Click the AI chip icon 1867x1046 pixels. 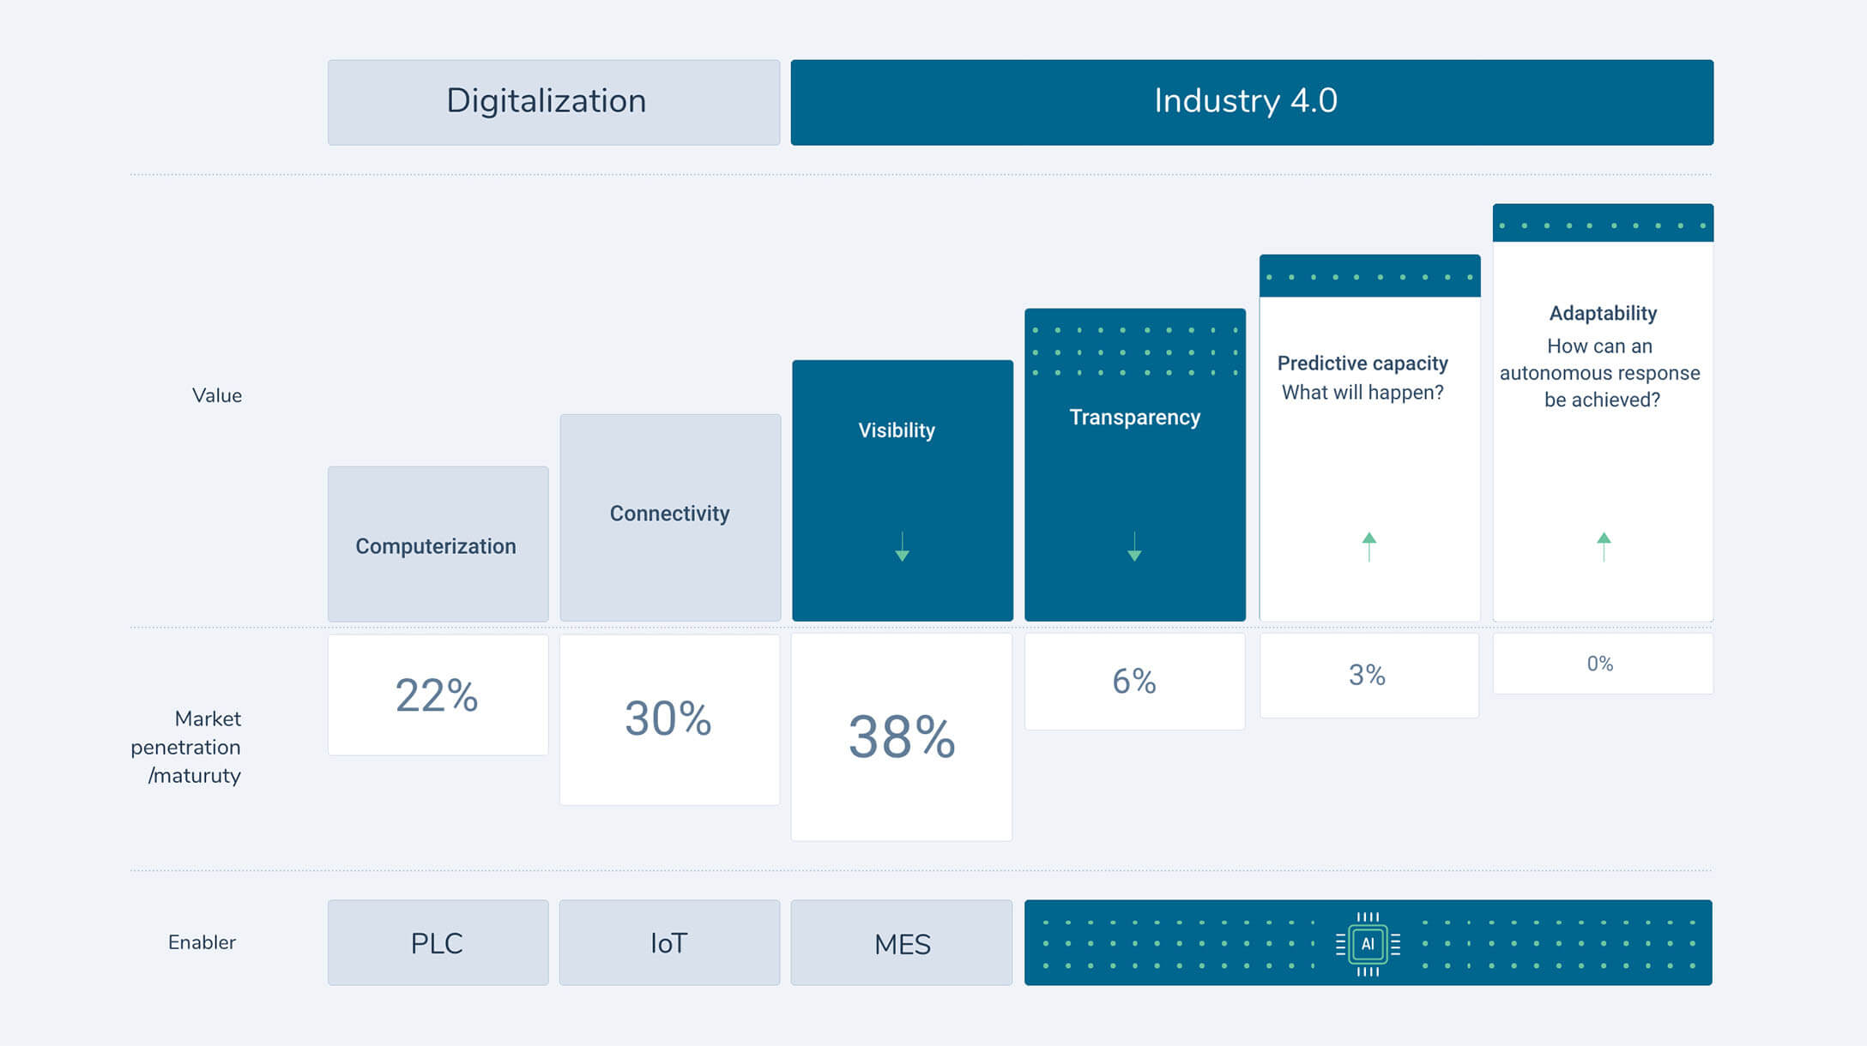pos(1368,943)
